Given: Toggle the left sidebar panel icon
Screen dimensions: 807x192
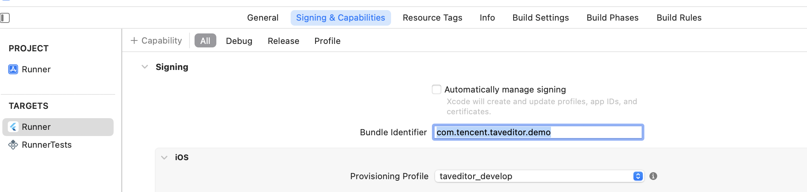Looking at the screenshot, I should point(5,18).
